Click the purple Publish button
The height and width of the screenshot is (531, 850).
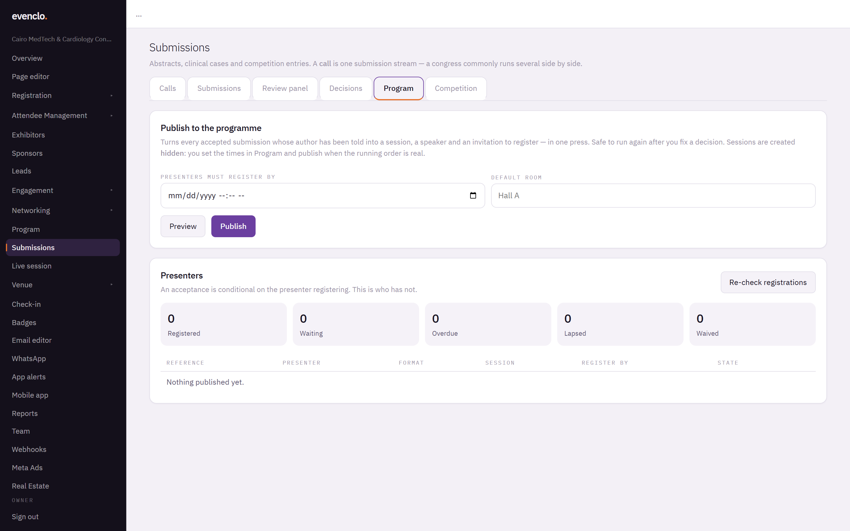click(233, 226)
